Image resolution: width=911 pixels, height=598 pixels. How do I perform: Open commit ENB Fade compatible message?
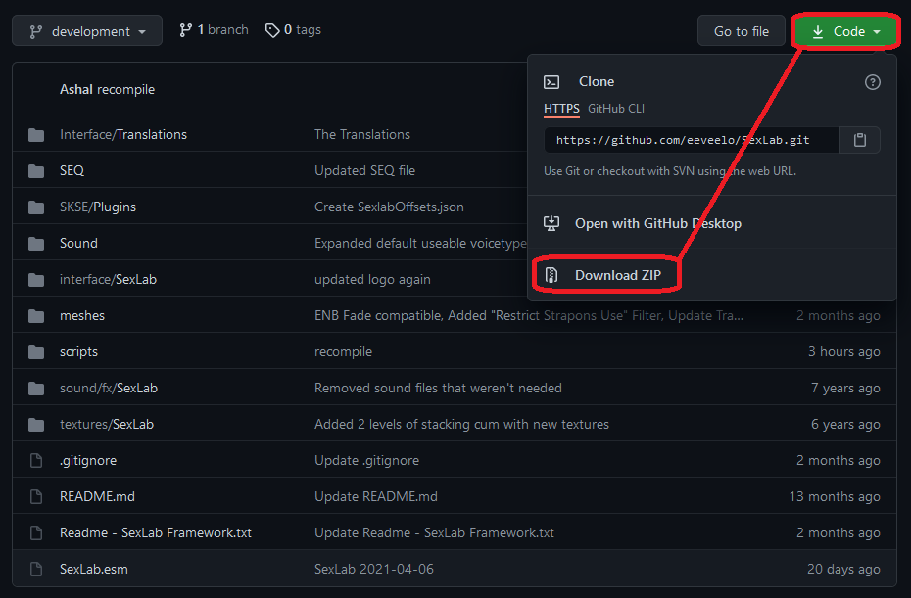click(x=529, y=316)
